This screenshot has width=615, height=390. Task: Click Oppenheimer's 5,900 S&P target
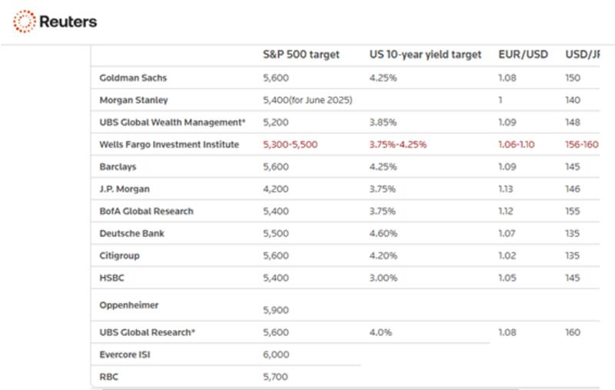coord(276,310)
